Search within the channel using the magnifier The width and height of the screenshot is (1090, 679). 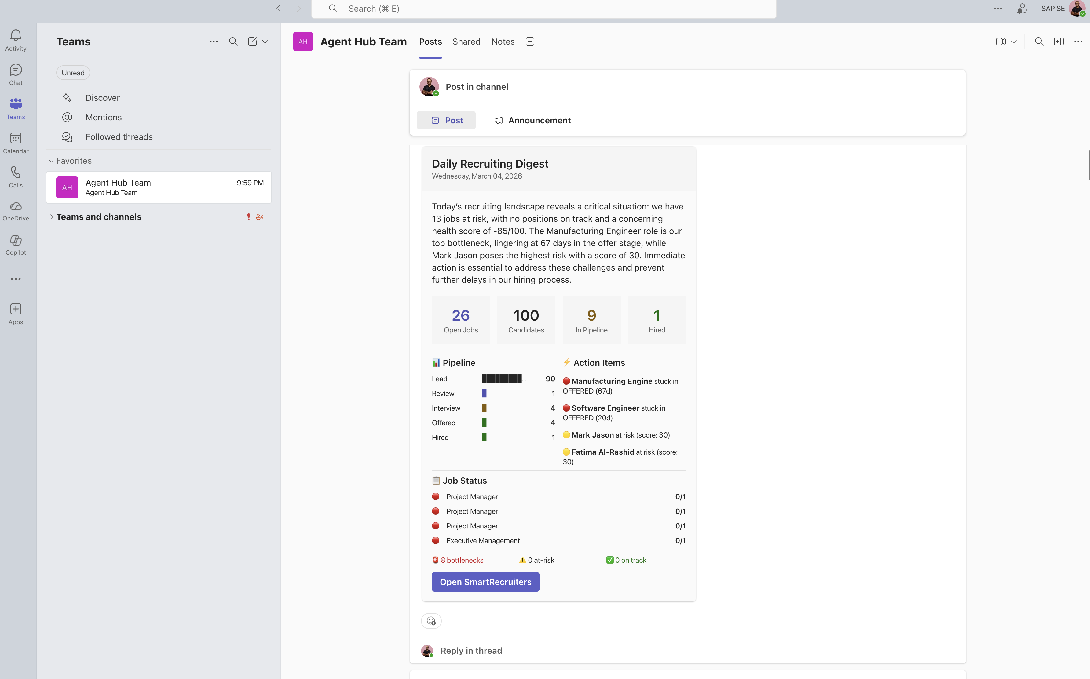click(1039, 42)
